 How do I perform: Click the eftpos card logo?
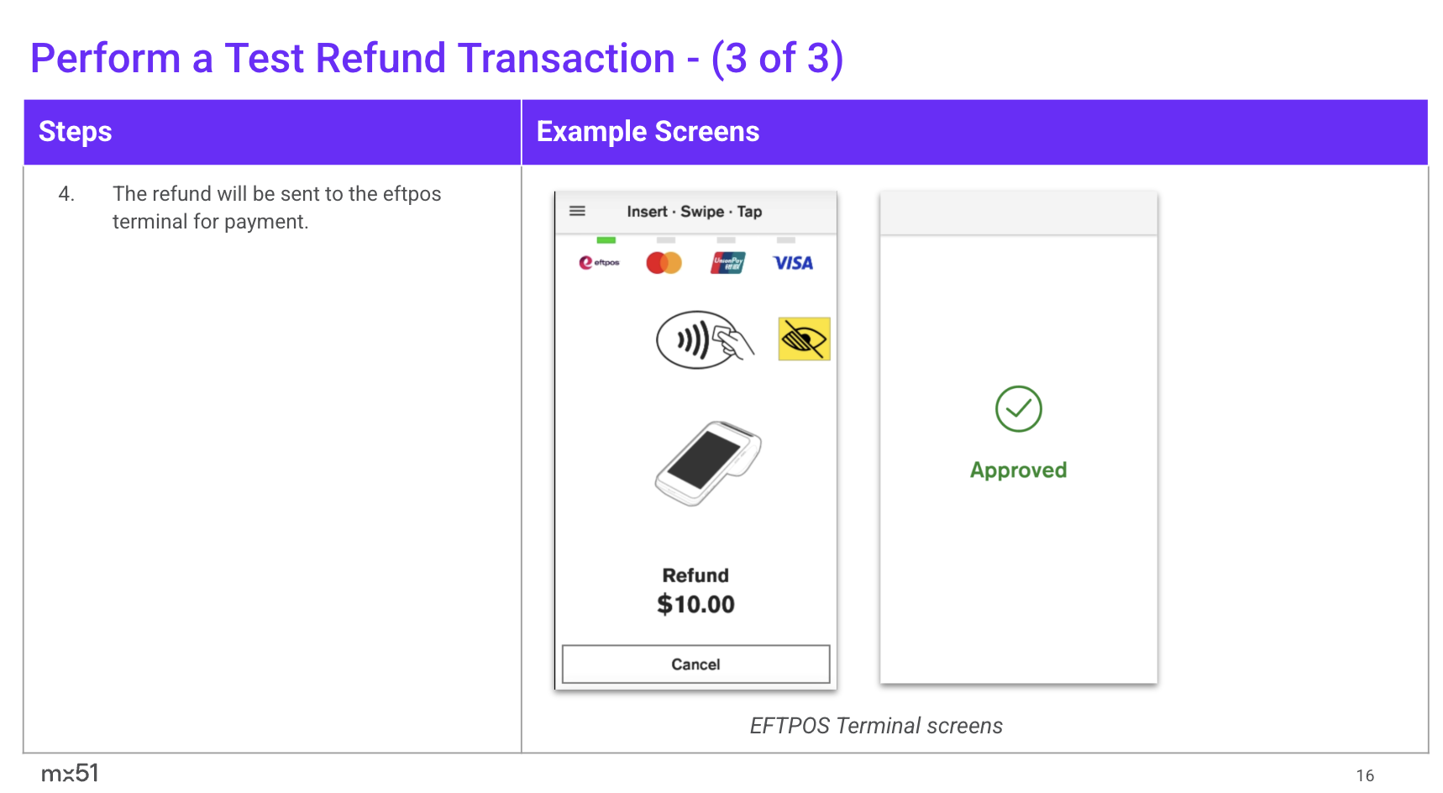(599, 263)
